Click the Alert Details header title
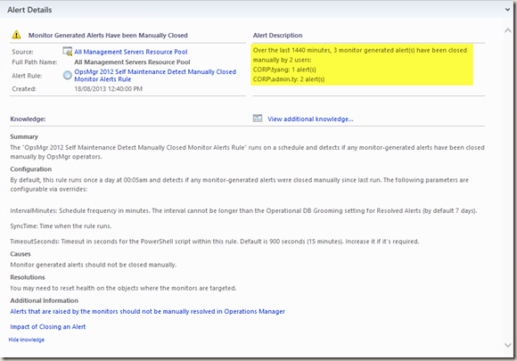The height and width of the screenshot is (361, 517). click(x=29, y=10)
